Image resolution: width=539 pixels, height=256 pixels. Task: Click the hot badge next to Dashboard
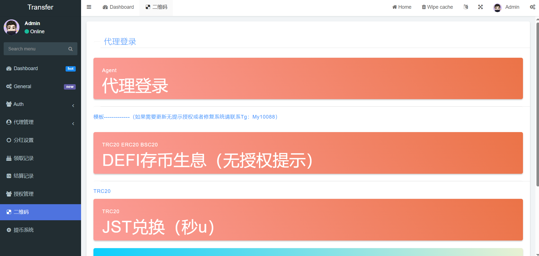(71, 69)
